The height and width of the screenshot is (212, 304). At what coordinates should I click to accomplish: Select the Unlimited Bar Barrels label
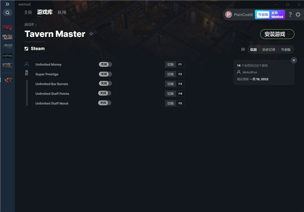pos(52,84)
